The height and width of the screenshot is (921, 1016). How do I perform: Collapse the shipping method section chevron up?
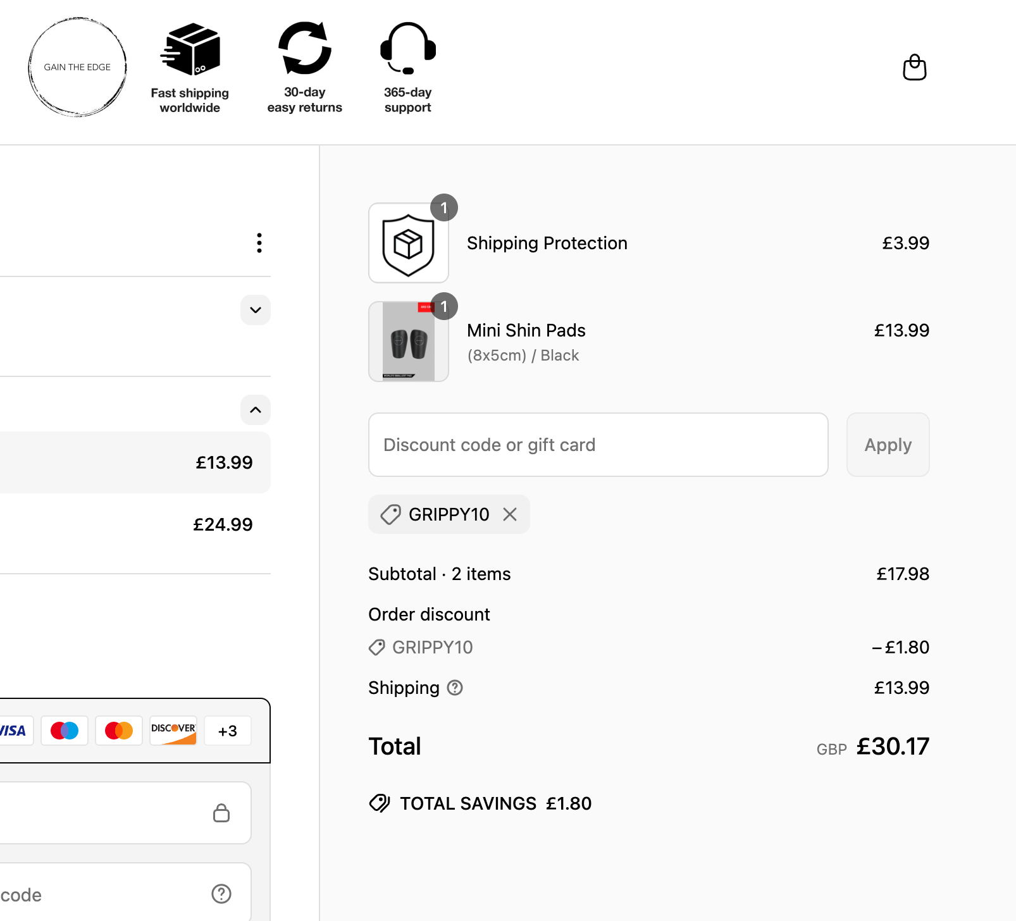(256, 410)
